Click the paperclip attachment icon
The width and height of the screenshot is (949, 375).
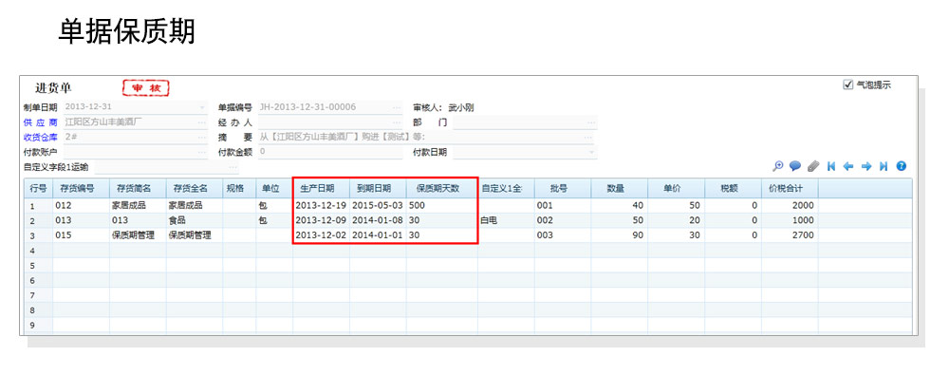click(813, 166)
